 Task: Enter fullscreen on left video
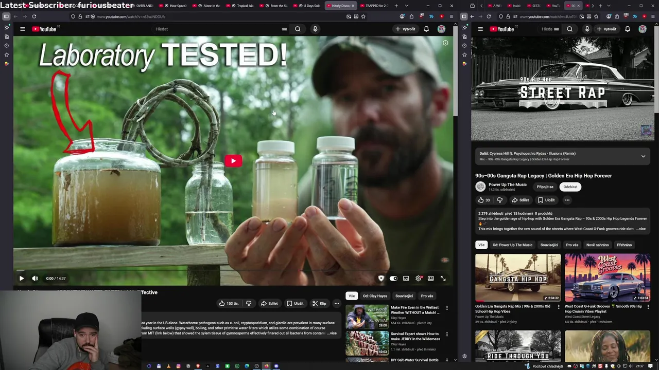[x=443, y=279]
